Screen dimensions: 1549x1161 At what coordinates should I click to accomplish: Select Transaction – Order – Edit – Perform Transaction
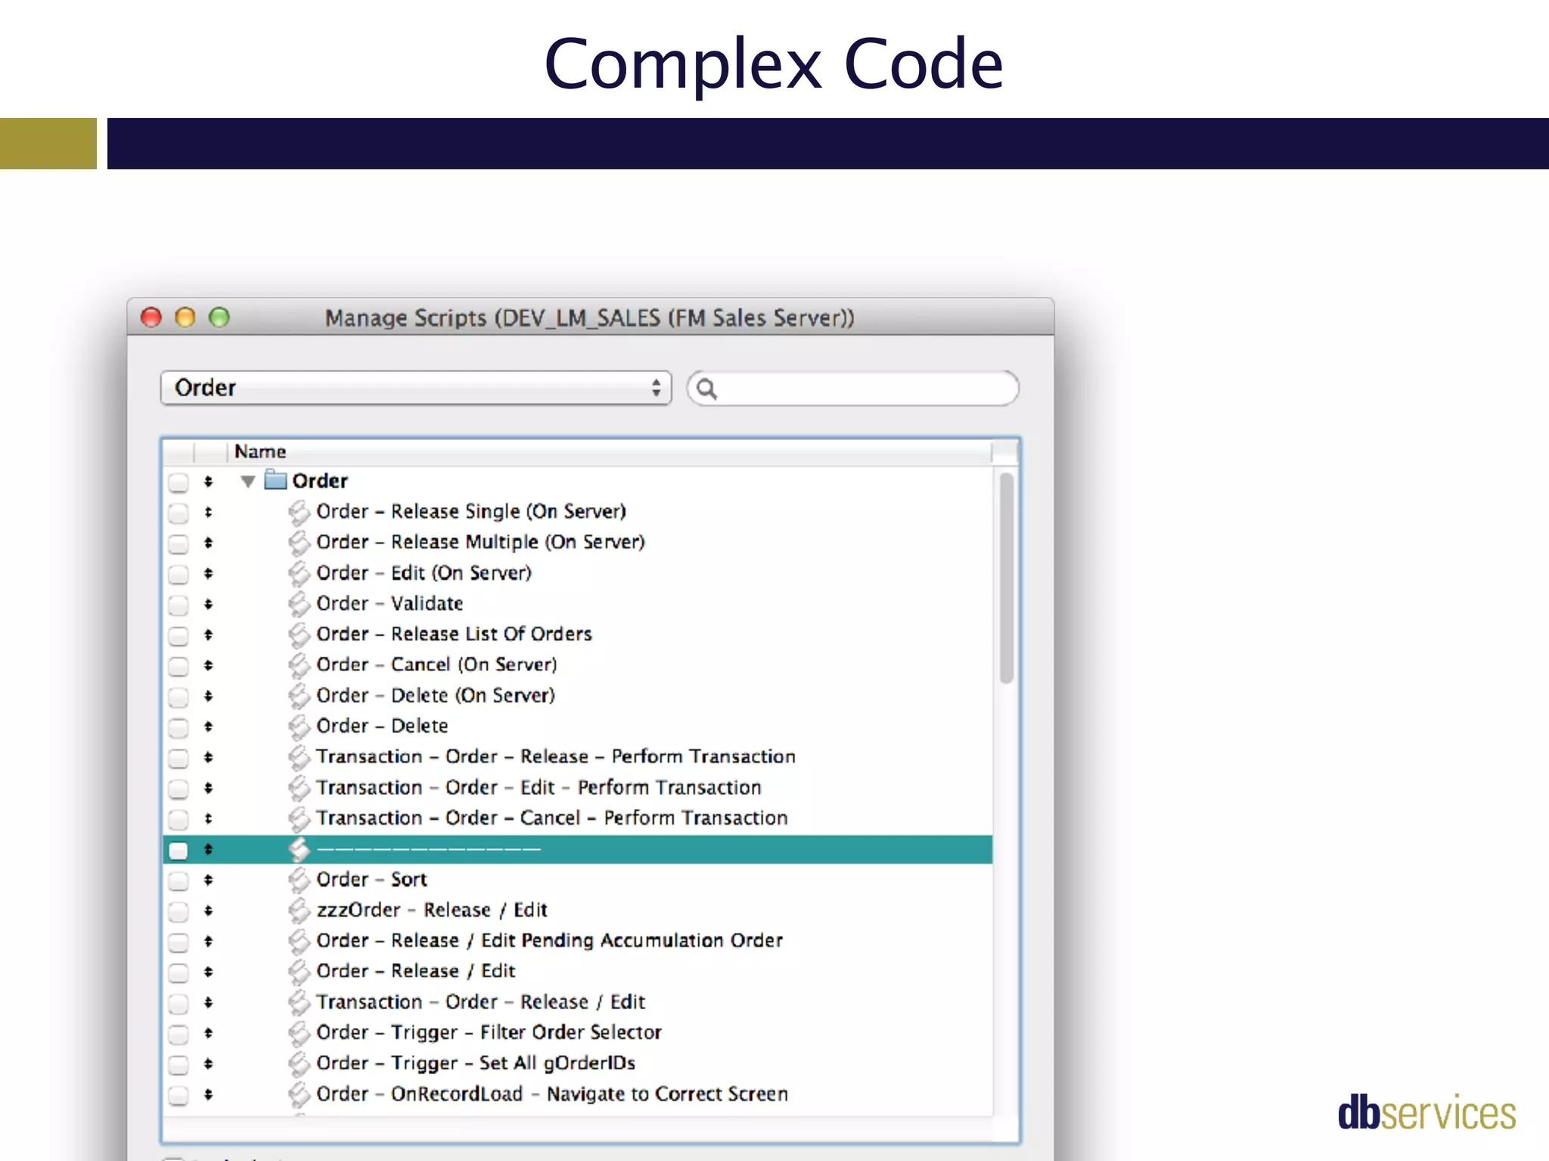point(538,788)
